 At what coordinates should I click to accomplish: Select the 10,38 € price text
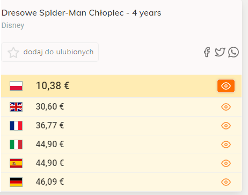click(53, 85)
